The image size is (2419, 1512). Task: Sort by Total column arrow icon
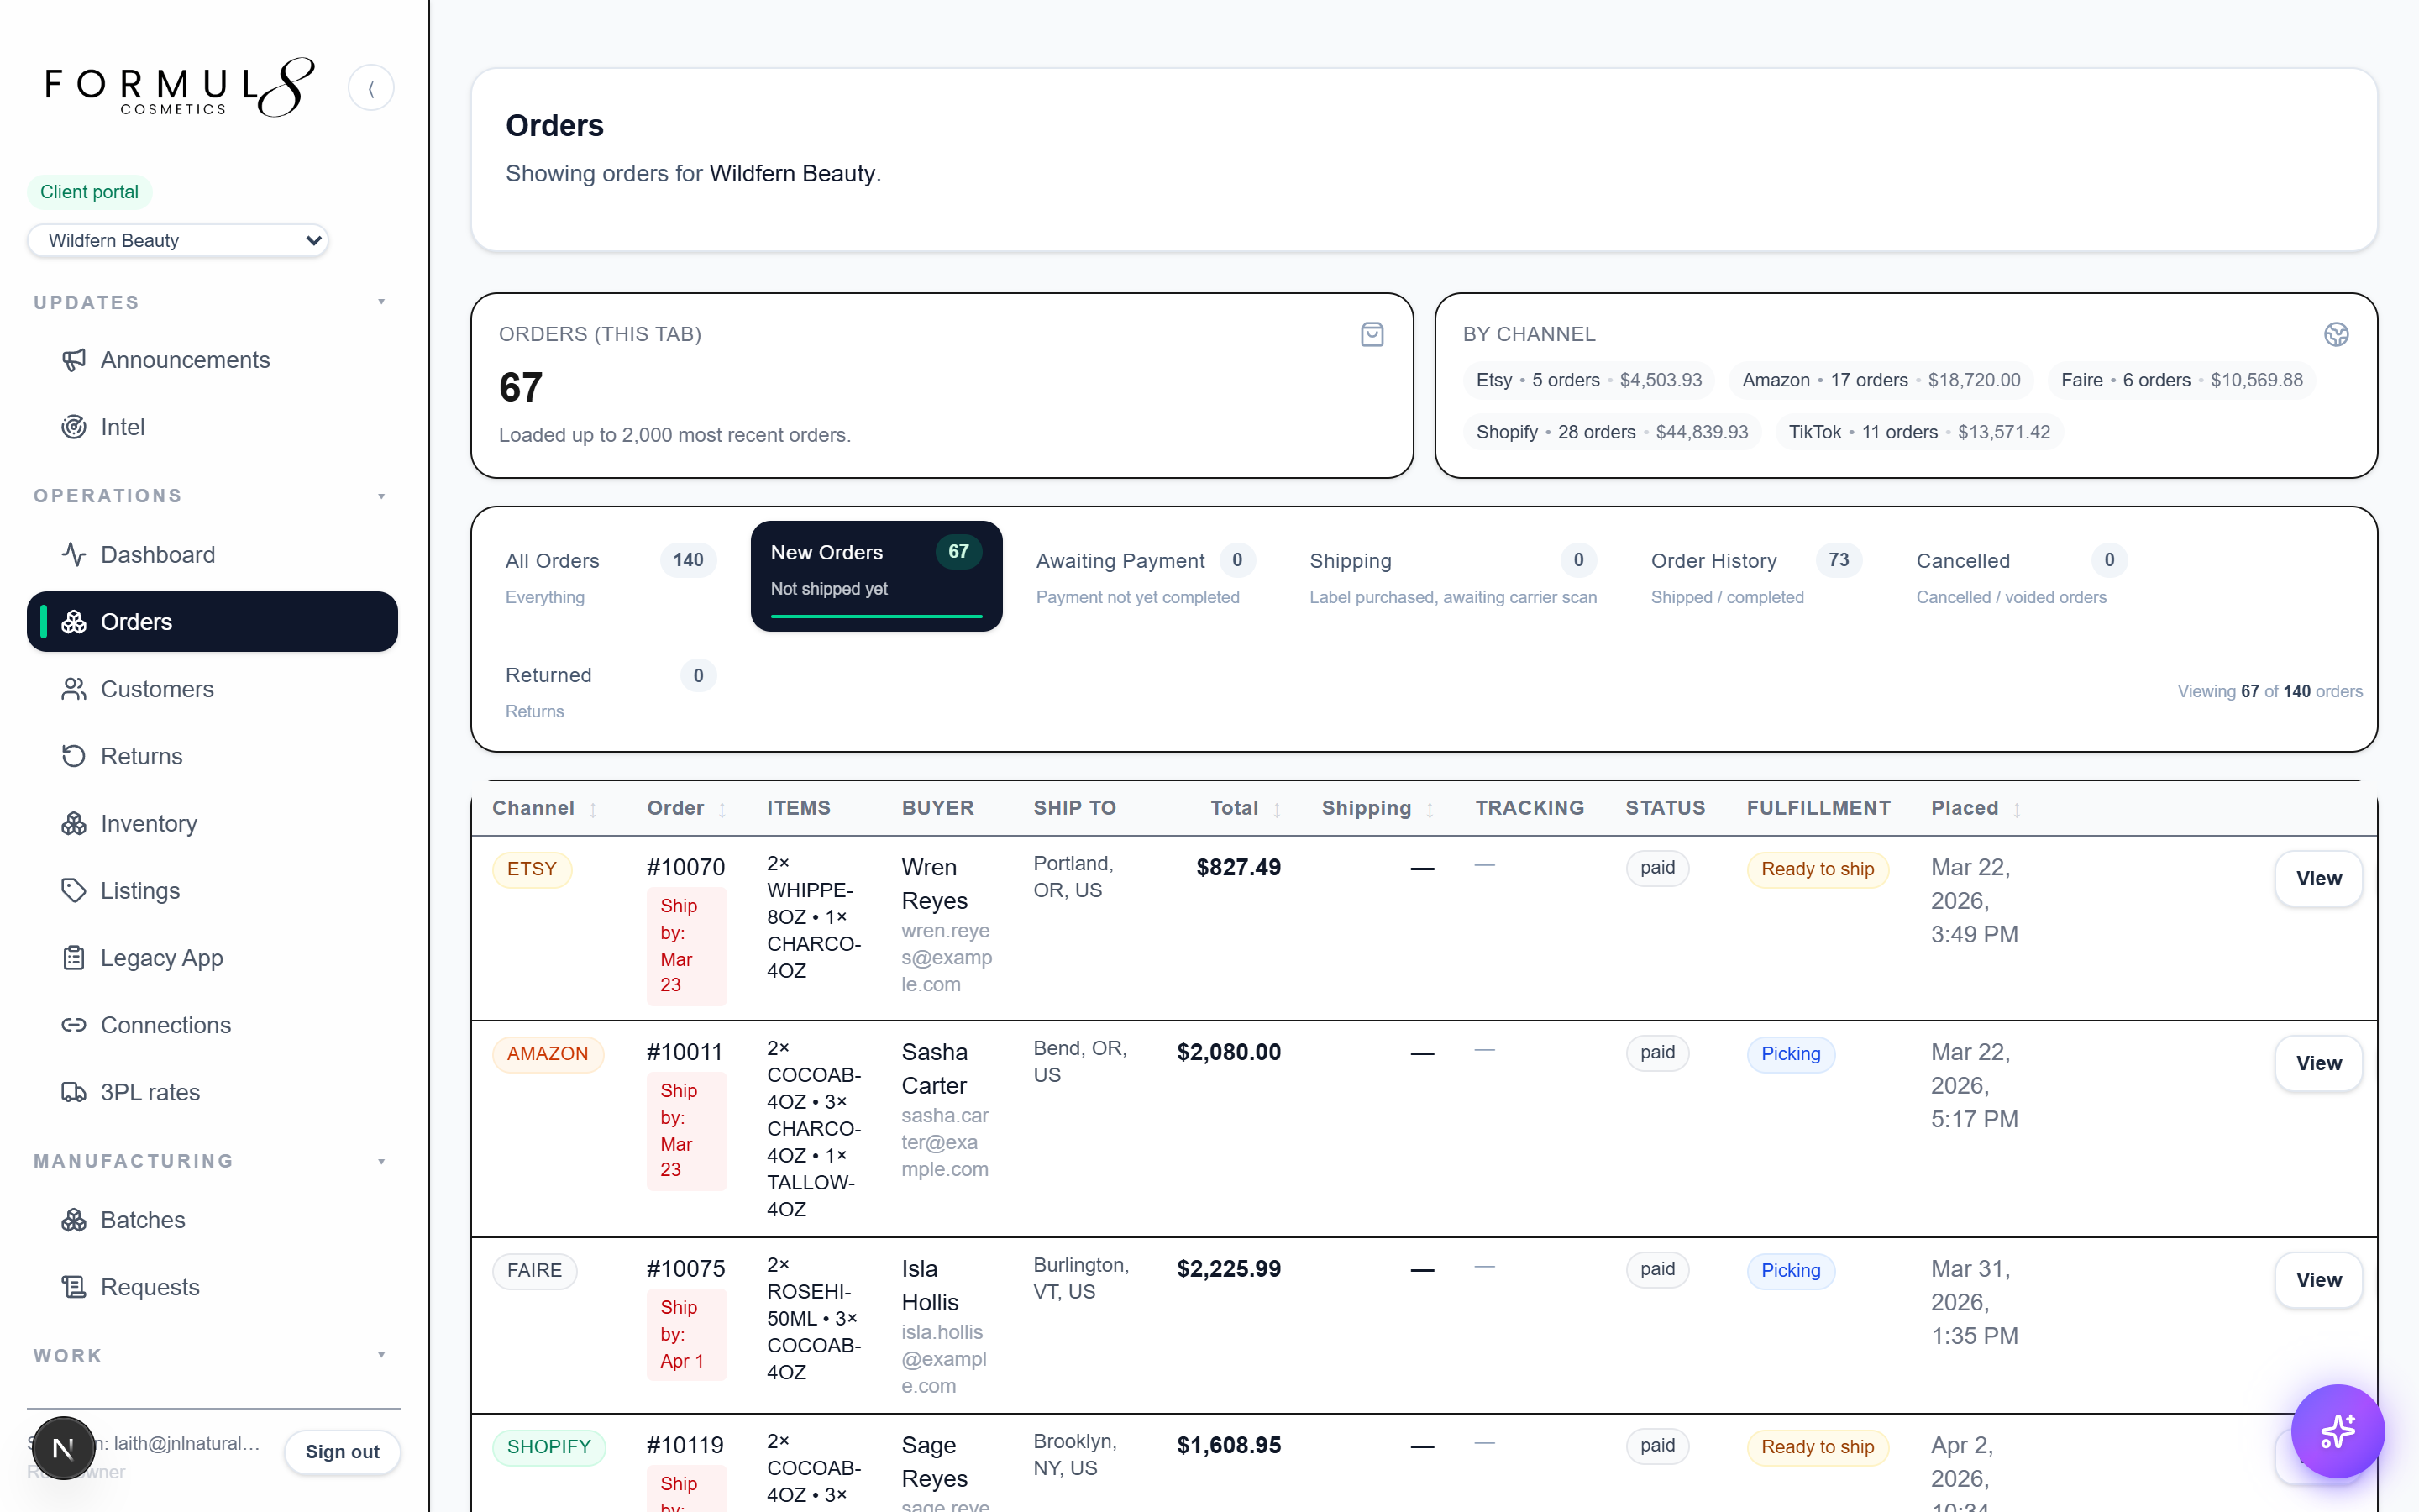coord(1277,810)
